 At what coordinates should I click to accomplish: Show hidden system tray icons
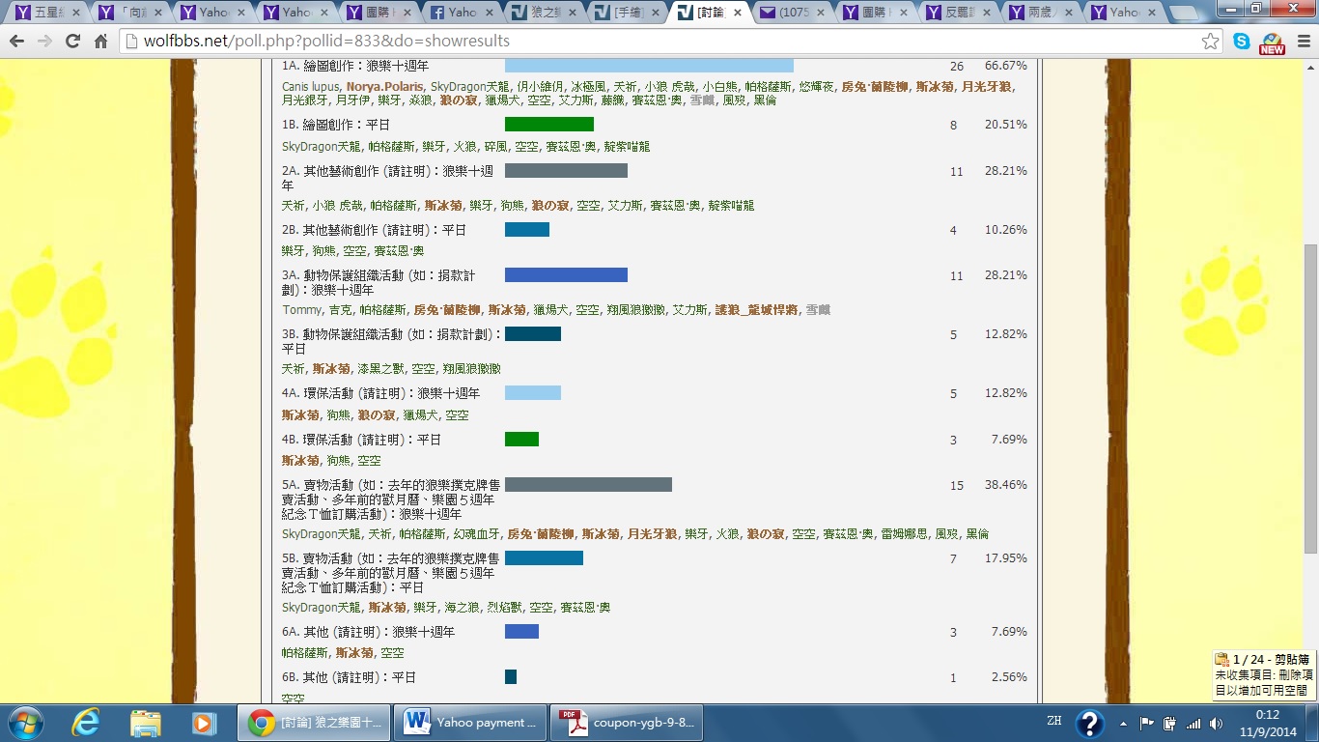[1124, 724]
